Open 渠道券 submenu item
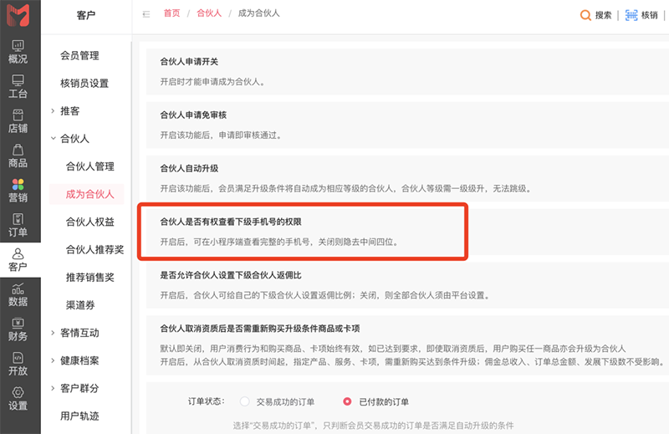Image resolution: width=669 pixels, height=434 pixels. click(80, 305)
